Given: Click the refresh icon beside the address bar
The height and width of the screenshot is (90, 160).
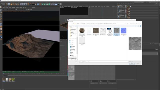Looking at the screenshot, I should coord(127,24).
